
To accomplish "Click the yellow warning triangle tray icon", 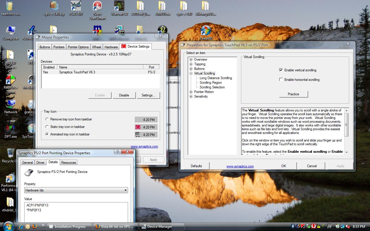I will pyautogui.click(x=319, y=226).
